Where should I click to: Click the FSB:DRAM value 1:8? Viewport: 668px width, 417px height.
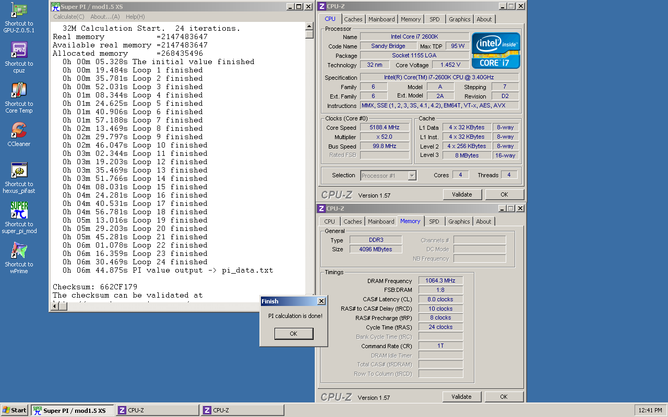pyautogui.click(x=440, y=290)
